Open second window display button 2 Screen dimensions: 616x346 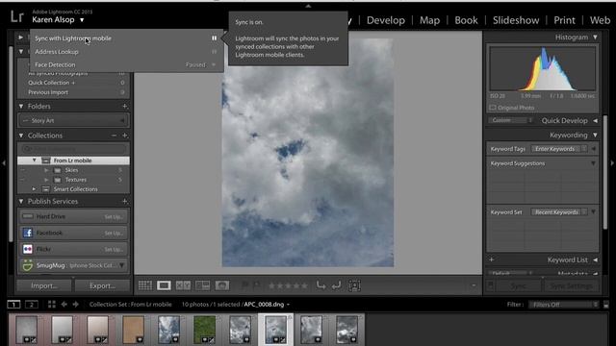click(32, 305)
